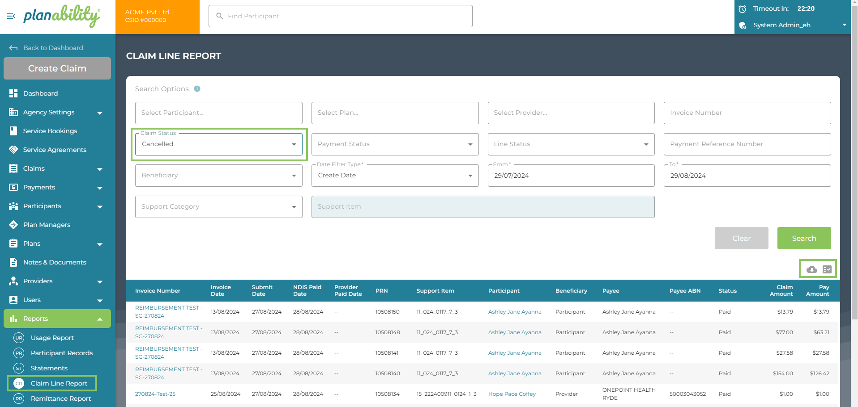Viewport: 858px width, 407px height.
Task: Collapse the sidebar hamburger menu icon
Action: [x=11, y=17]
